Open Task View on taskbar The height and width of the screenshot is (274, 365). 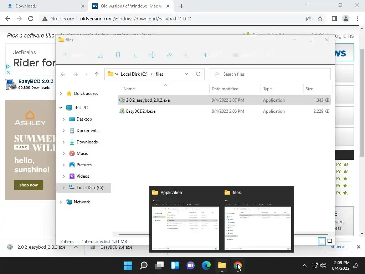click(159, 265)
